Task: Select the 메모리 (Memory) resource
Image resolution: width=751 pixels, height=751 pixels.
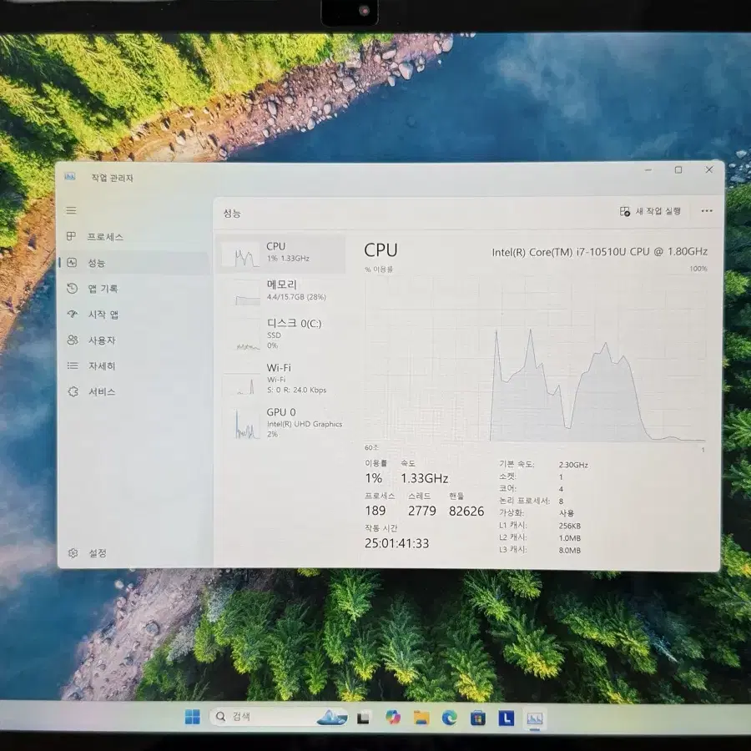Action: click(281, 292)
